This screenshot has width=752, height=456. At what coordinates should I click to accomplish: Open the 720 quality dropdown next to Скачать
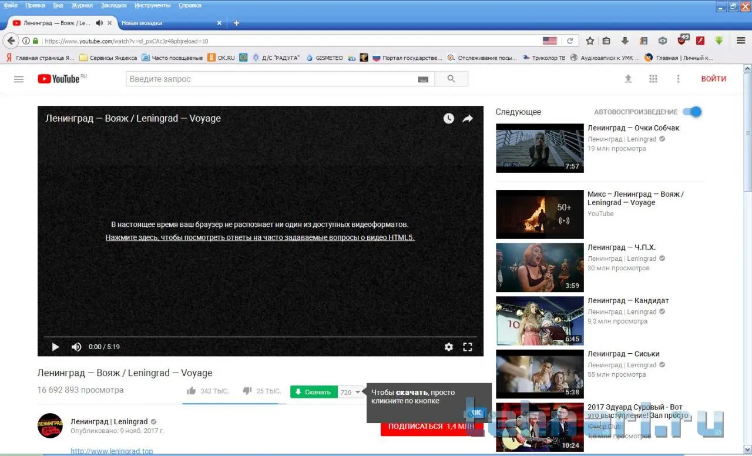[x=351, y=392]
